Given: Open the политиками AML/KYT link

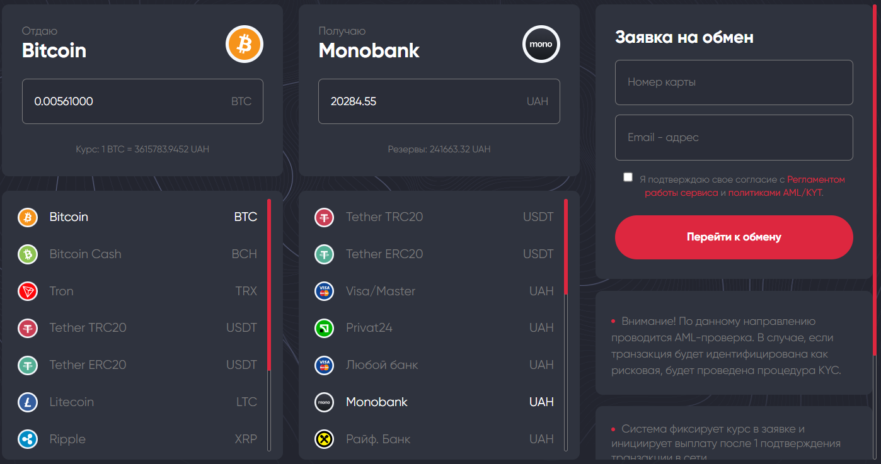Looking at the screenshot, I should tap(775, 193).
